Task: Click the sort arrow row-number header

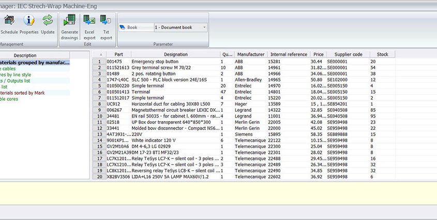Action: [99, 54]
